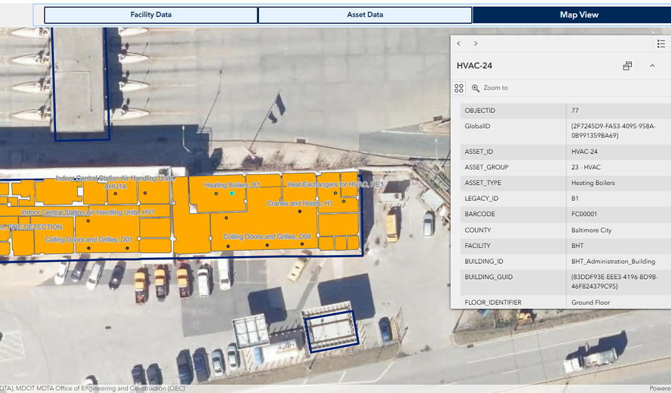Open the Facility Data tab
This screenshot has height=393, width=671.
pyautogui.click(x=150, y=15)
